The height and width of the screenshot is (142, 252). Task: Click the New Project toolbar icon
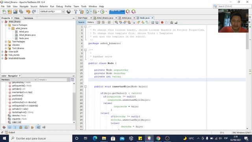[9, 11]
